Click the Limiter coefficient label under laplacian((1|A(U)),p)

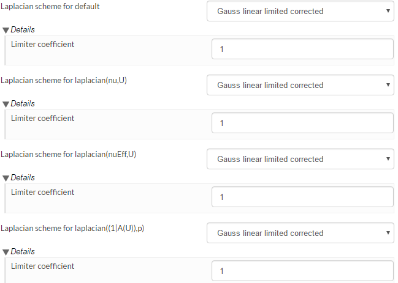coord(43,266)
